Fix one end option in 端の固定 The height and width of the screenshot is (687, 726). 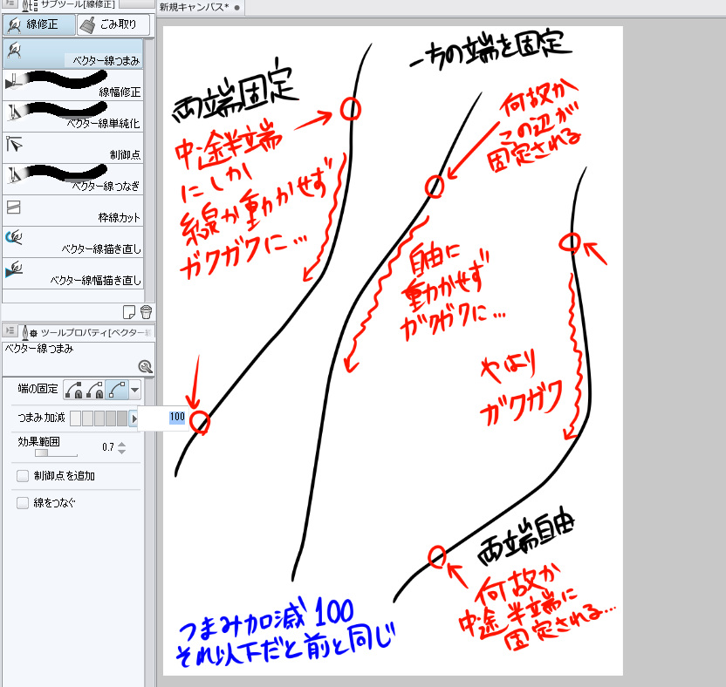coord(95,390)
